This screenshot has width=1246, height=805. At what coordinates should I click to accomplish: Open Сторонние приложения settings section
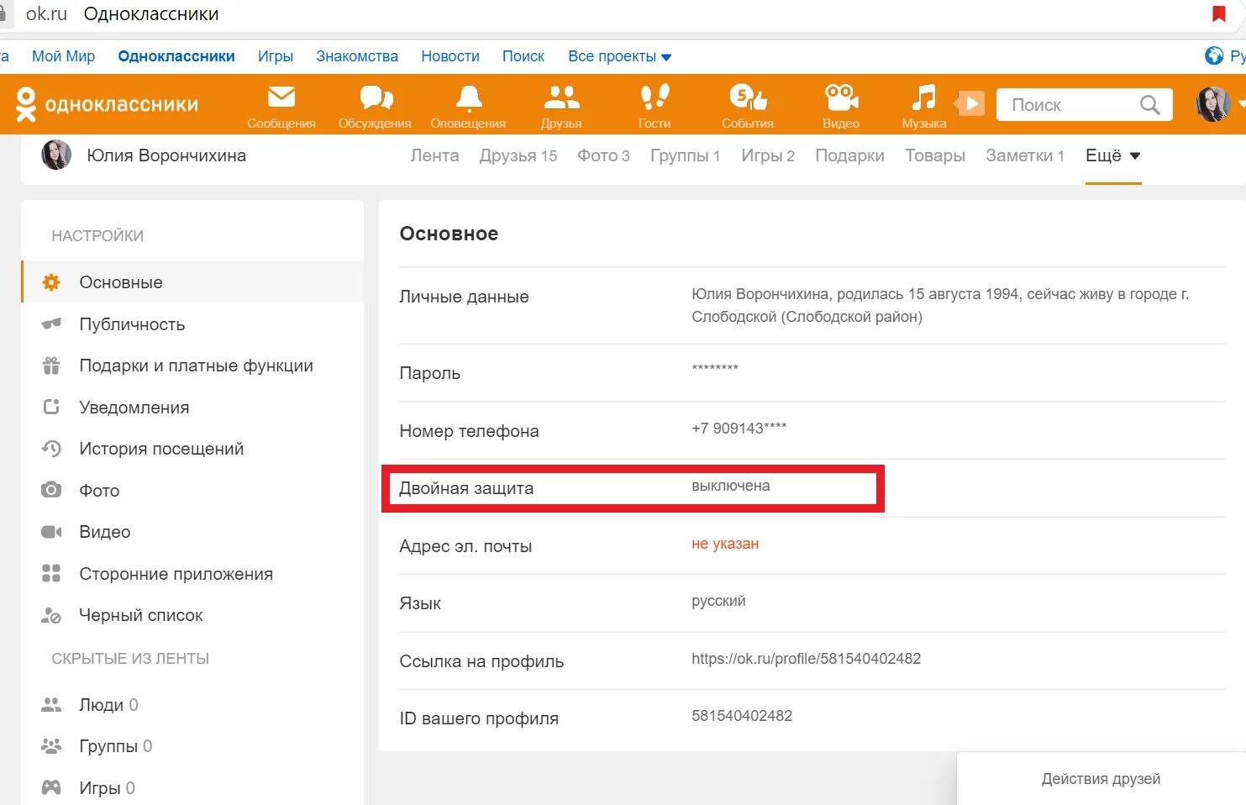pos(176,574)
